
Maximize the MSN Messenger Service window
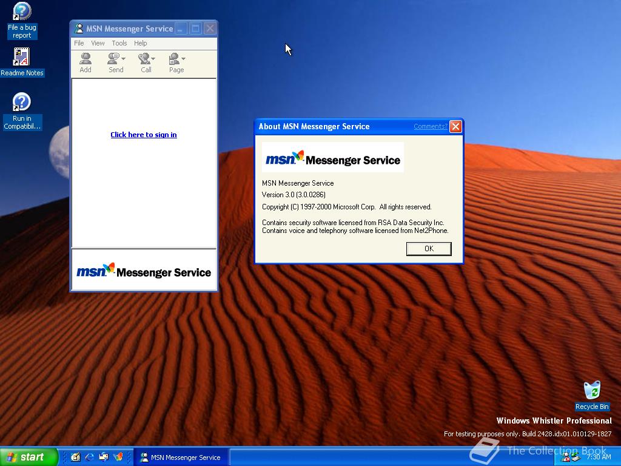pos(196,28)
